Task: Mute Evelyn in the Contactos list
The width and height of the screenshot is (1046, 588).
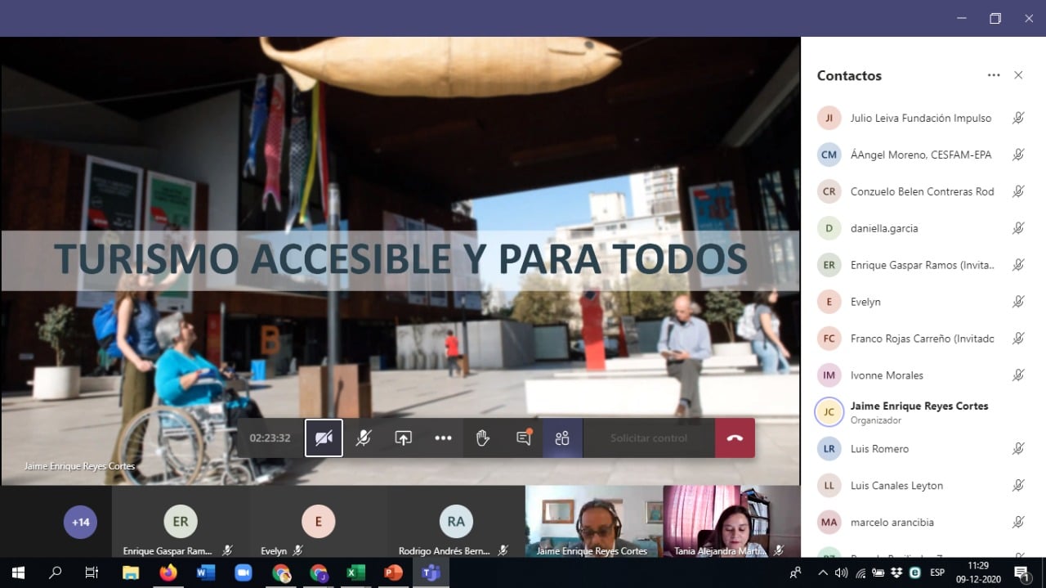Action: (1018, 301)
